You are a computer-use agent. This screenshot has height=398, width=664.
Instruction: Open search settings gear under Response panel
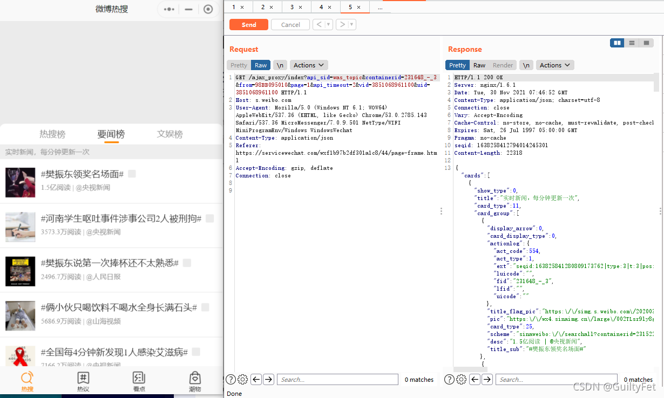click(461, 380)
